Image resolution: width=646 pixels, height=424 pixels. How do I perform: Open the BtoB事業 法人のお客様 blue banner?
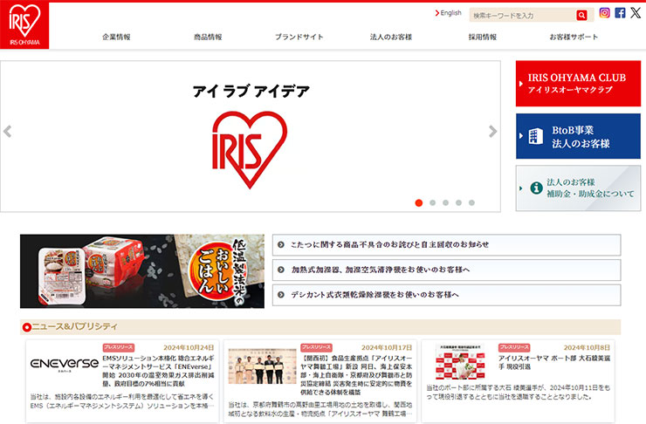point(578,136)
